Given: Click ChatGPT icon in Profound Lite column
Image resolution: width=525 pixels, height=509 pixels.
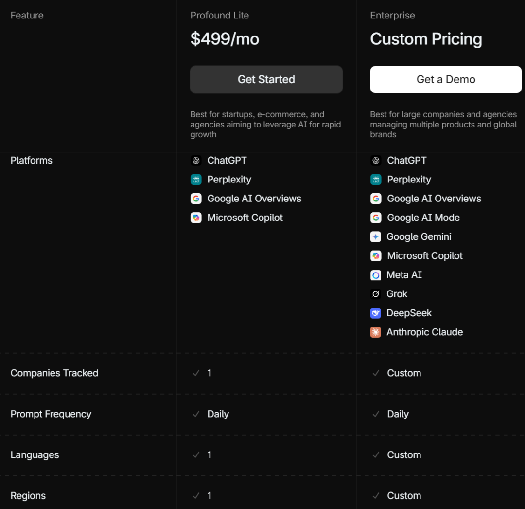Looking at the screenshot, I should [196, 161].
